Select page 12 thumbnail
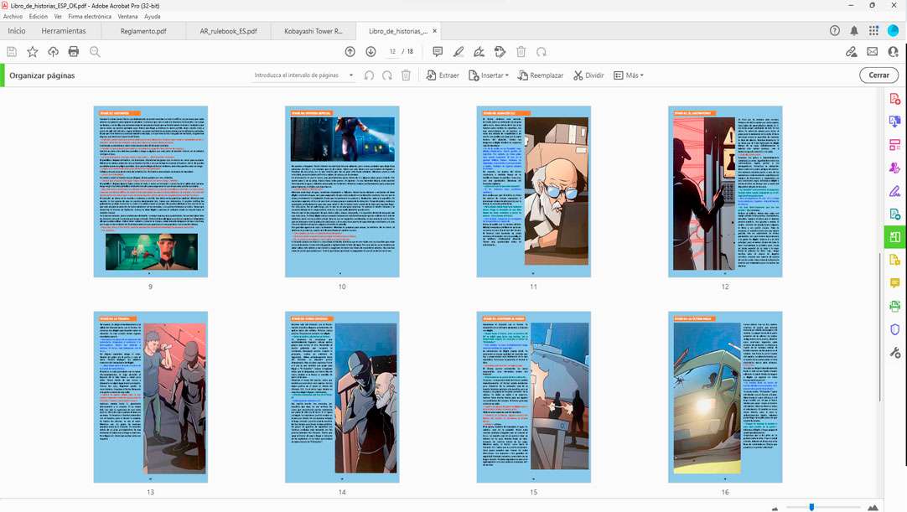The image size is (907, 512). click(x=725, y=192)
